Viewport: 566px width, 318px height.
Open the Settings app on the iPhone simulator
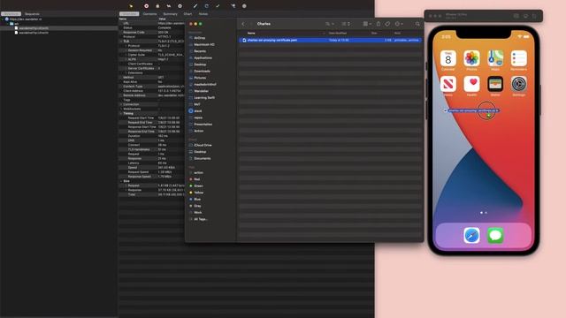pos(519,84)
